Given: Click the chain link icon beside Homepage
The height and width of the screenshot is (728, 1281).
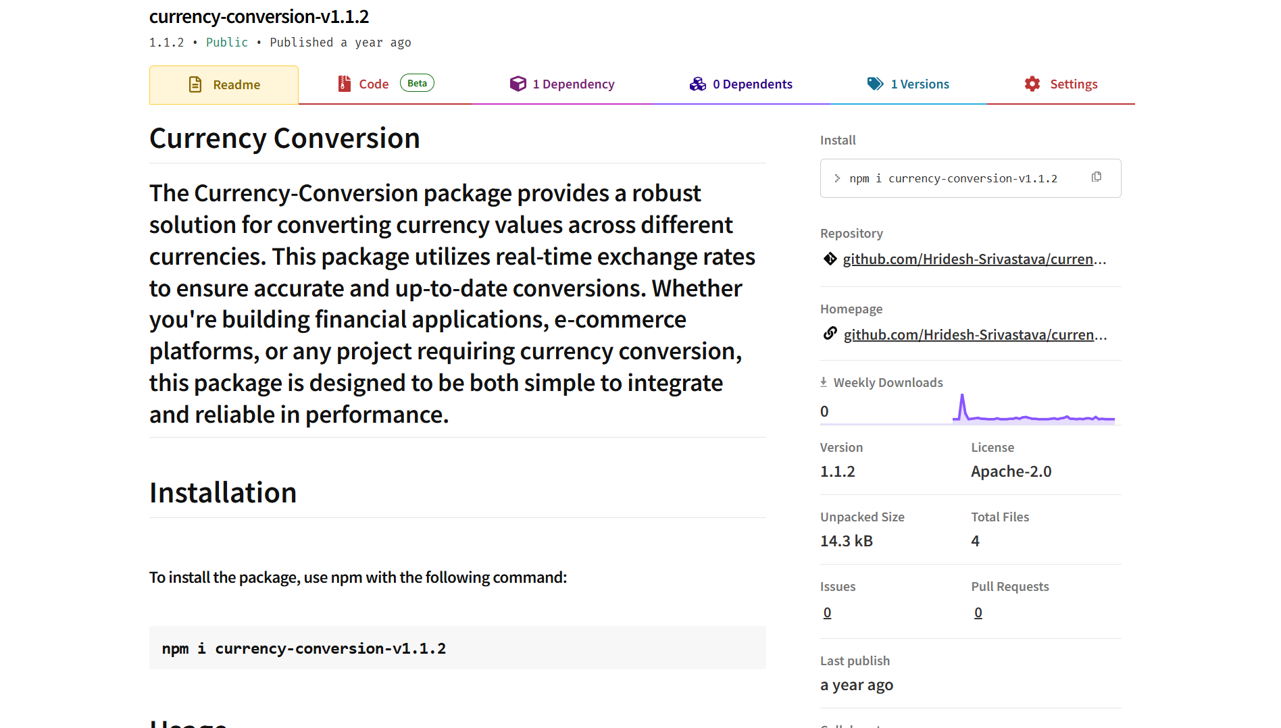Looking at the screenshot, I should [830, 334].
